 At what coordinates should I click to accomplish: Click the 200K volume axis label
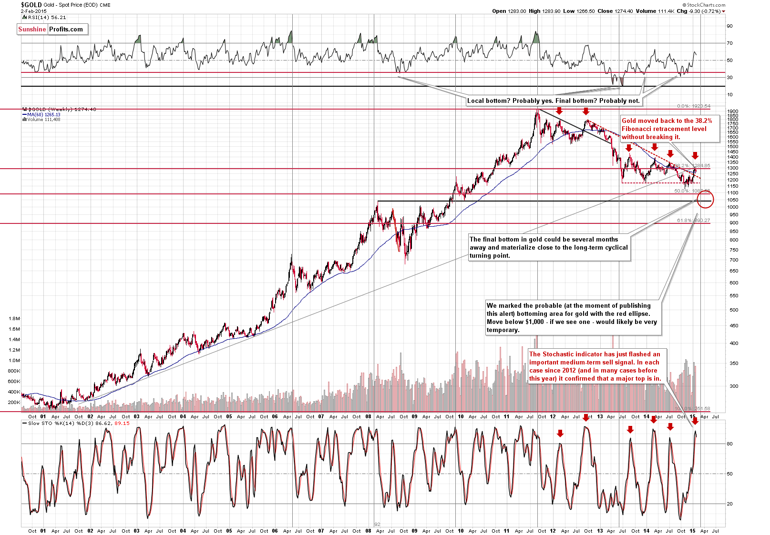coord(14,403)
